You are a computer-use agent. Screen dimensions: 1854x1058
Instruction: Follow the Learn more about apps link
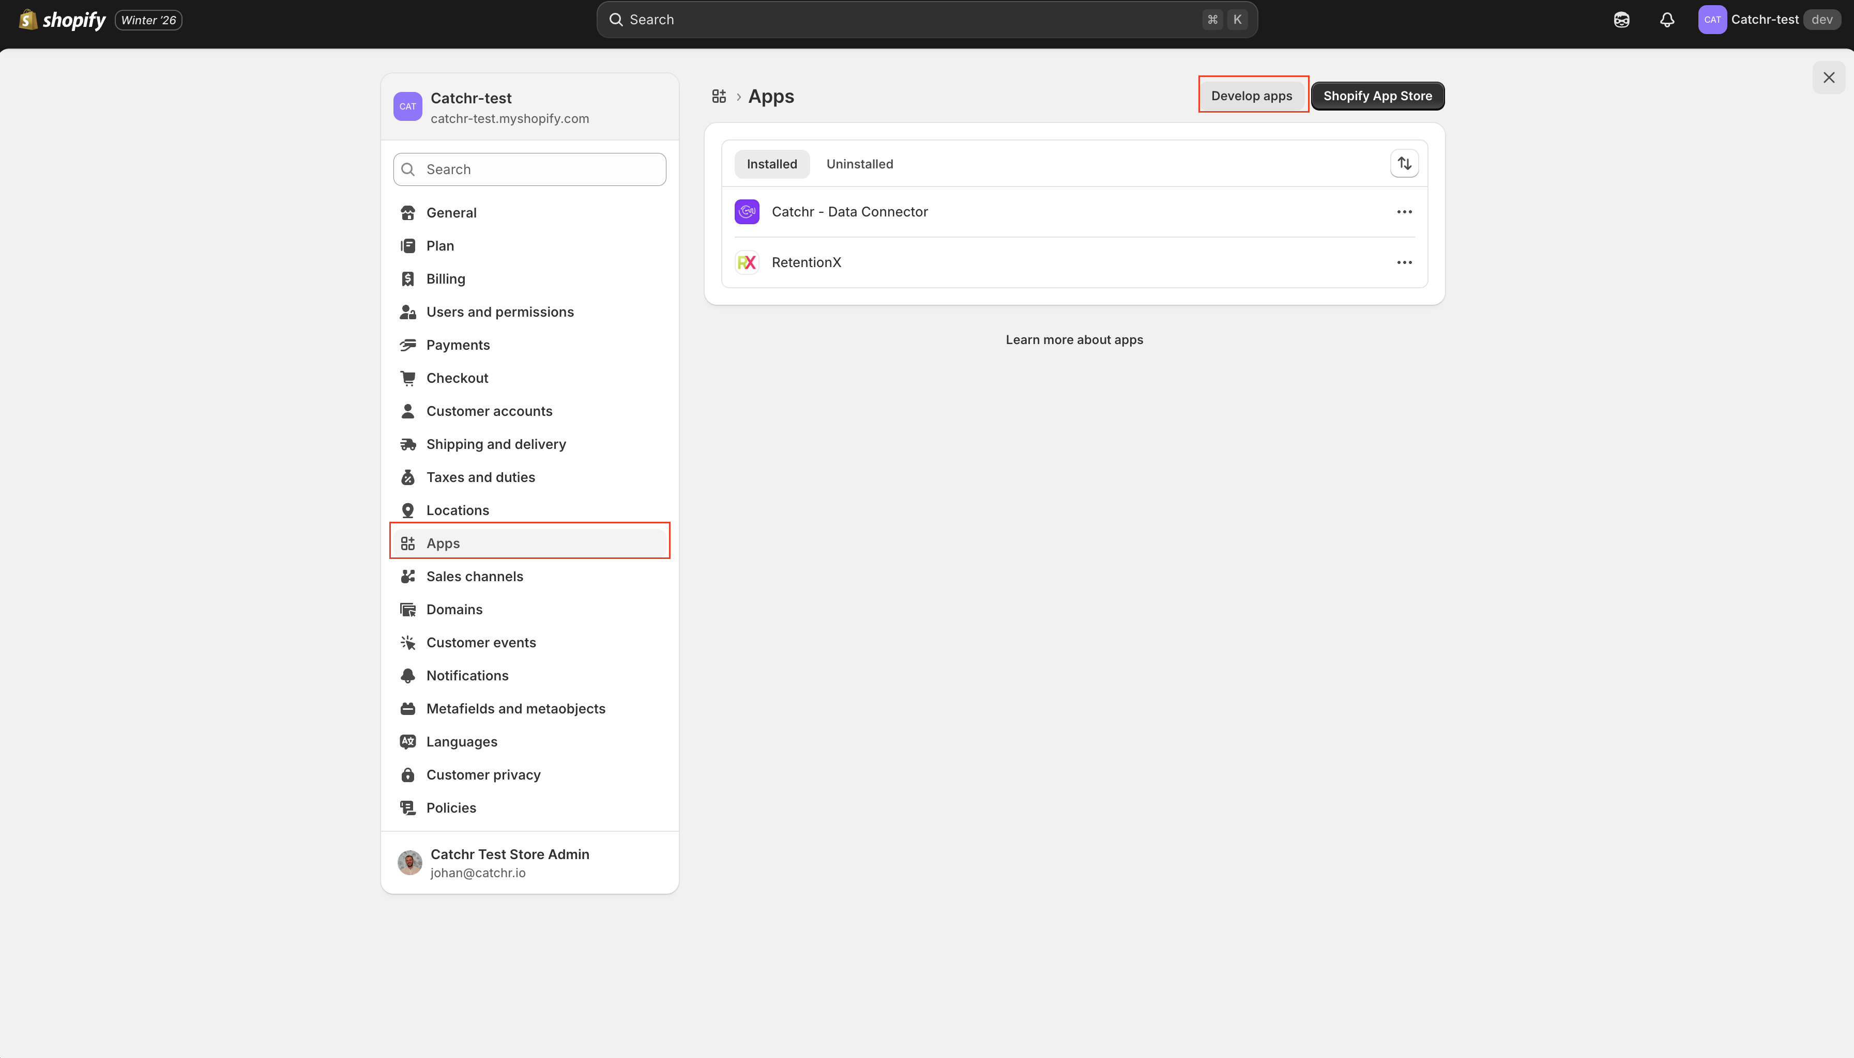point(1074,339)
